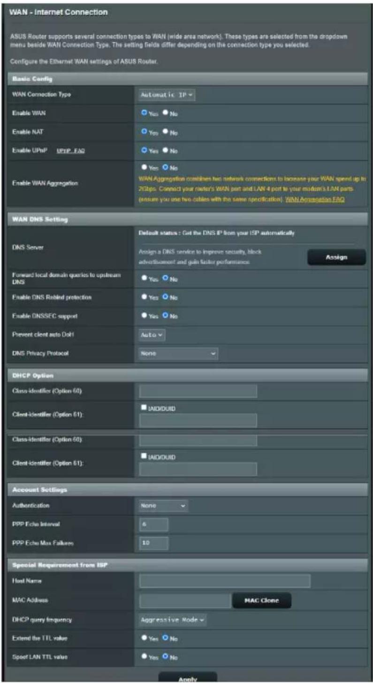Select No for Extend the TTL value
The height and width of the screenshot is (683, 373).
coord(166,638)
